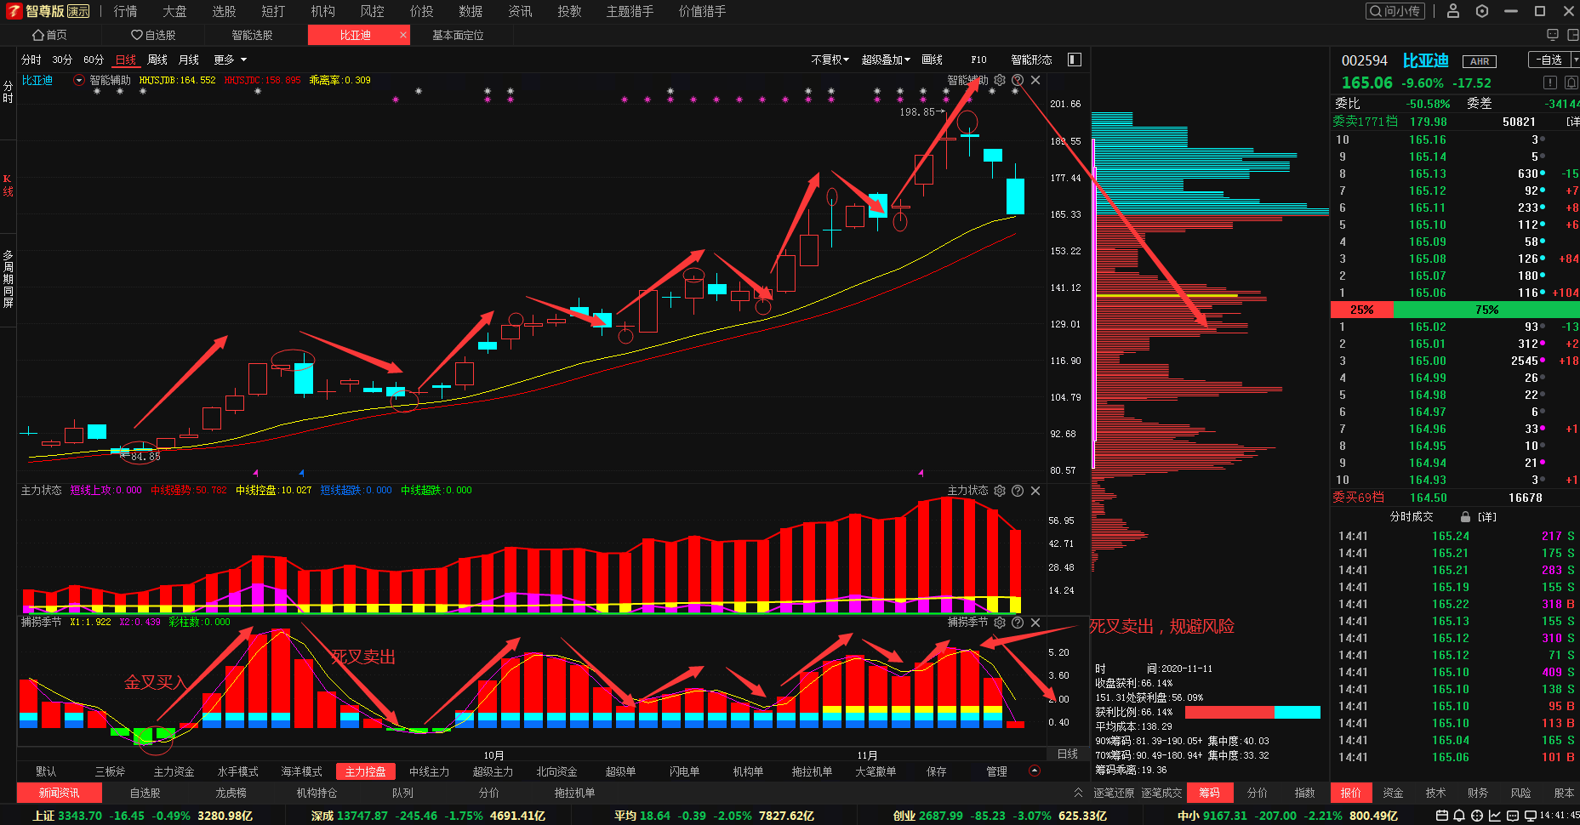The image size is (1580, 825).
Task: Open help for the 捕捞季节 indicator
Action: (x=1018, y=623)
